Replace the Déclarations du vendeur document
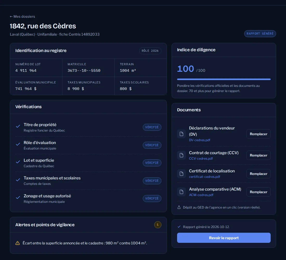 click(258, 134)
